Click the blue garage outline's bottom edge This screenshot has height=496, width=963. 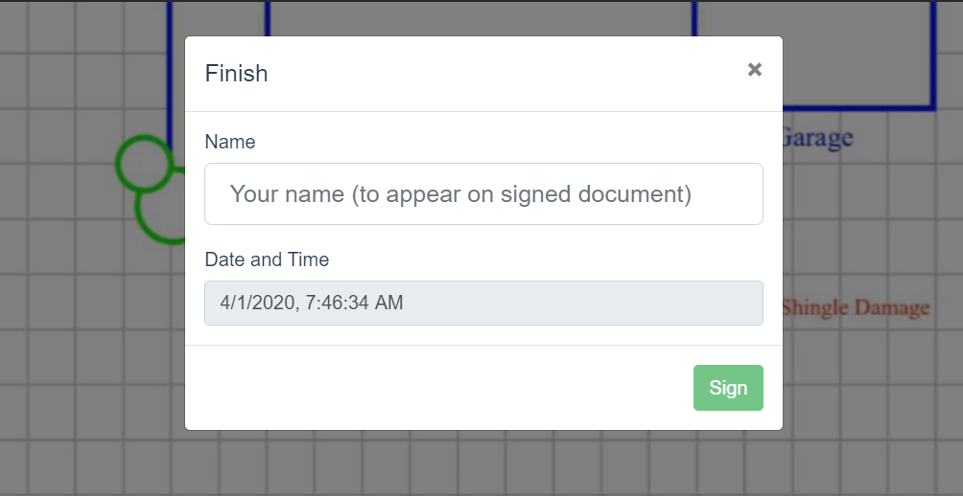point(858,108)
